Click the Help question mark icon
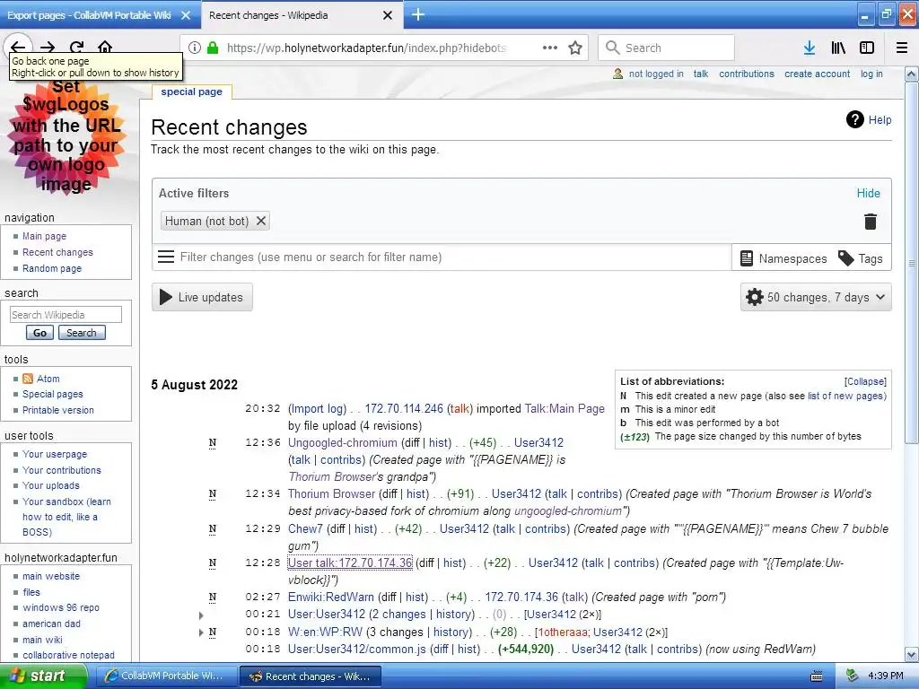919x689 pixels. (x=855, y=119)
